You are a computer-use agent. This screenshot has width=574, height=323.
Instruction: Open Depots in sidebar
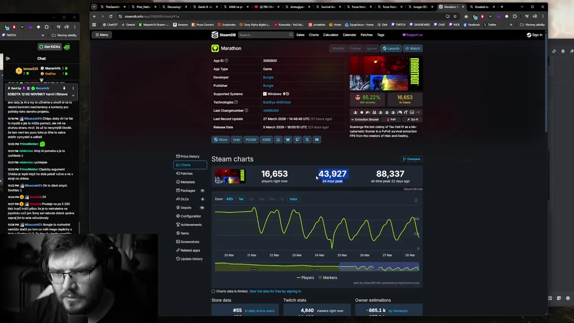pyautogui.click(x=190, y=208)
